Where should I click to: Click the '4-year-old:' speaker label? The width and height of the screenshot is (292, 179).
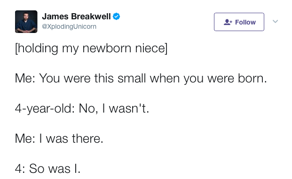(x=45, y=108)
